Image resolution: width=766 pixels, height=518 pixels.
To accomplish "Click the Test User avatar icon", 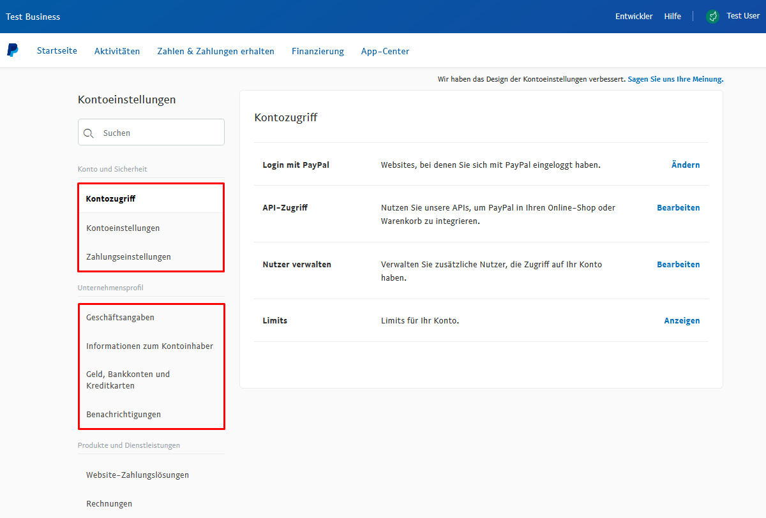I will (x=713, y=17).
